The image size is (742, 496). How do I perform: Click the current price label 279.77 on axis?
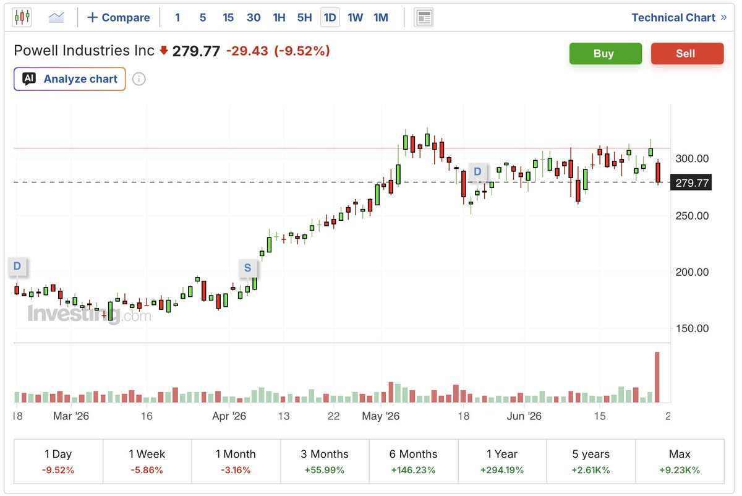(x=691, y=182)
